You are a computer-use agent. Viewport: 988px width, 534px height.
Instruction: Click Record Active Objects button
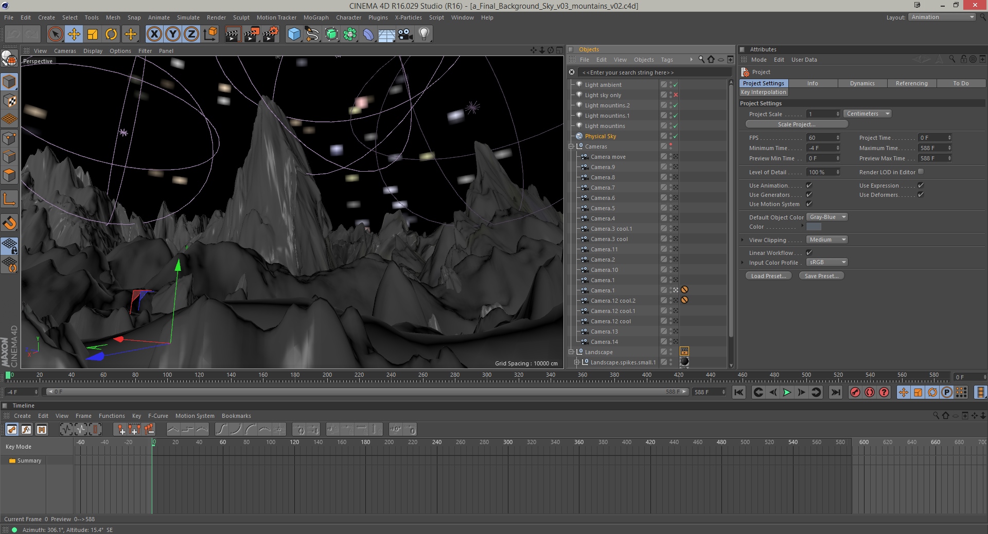855,393
